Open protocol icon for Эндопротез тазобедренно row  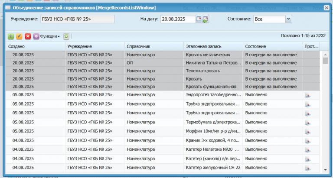point(307,95)
